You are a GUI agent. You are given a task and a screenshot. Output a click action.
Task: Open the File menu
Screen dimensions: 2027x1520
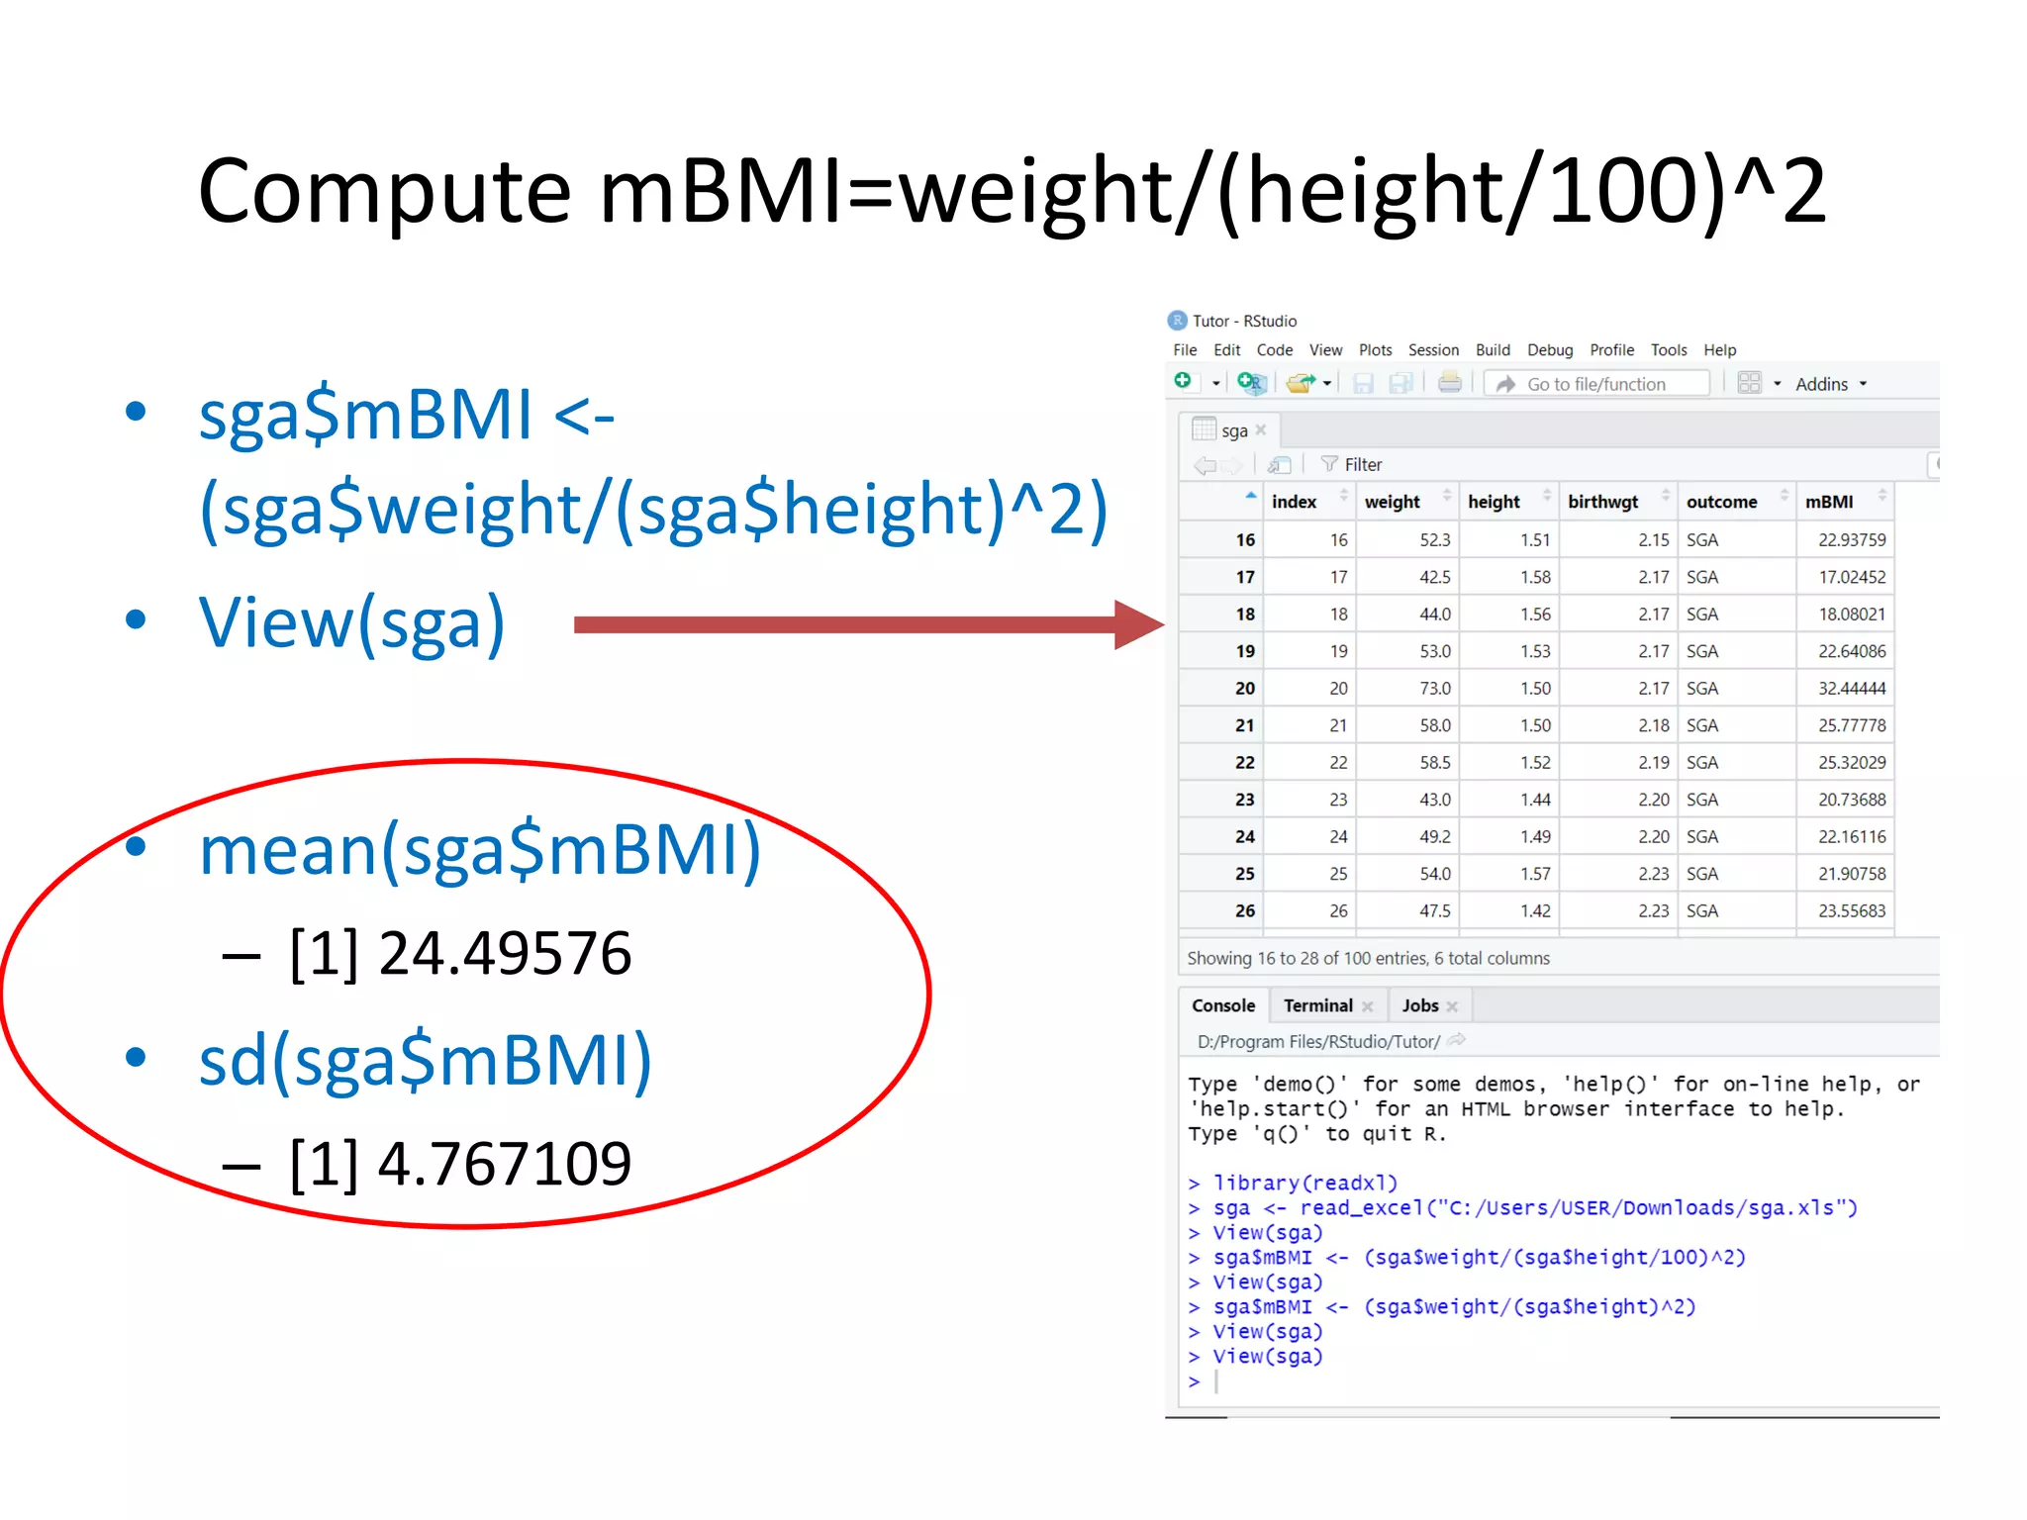point(1185,350)
